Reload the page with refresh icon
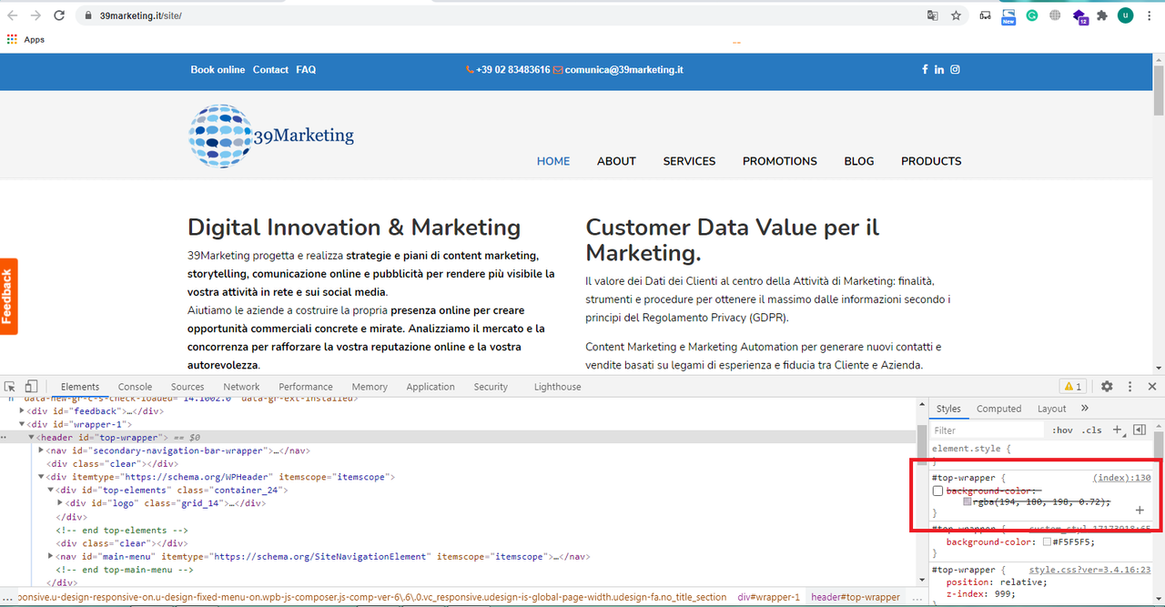The width and height of the screenshot is (1165, 607). (x=59, y=15)
